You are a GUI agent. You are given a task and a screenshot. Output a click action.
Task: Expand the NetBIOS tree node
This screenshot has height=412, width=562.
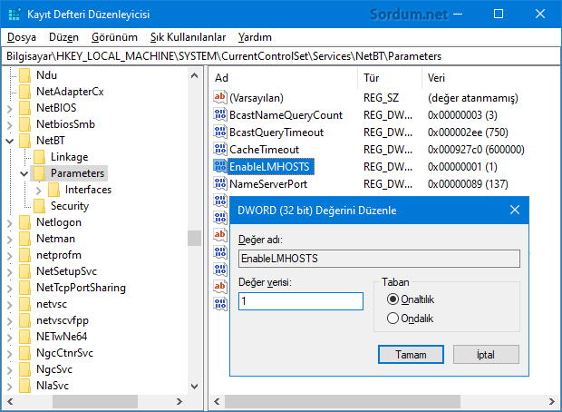[10, 109]
